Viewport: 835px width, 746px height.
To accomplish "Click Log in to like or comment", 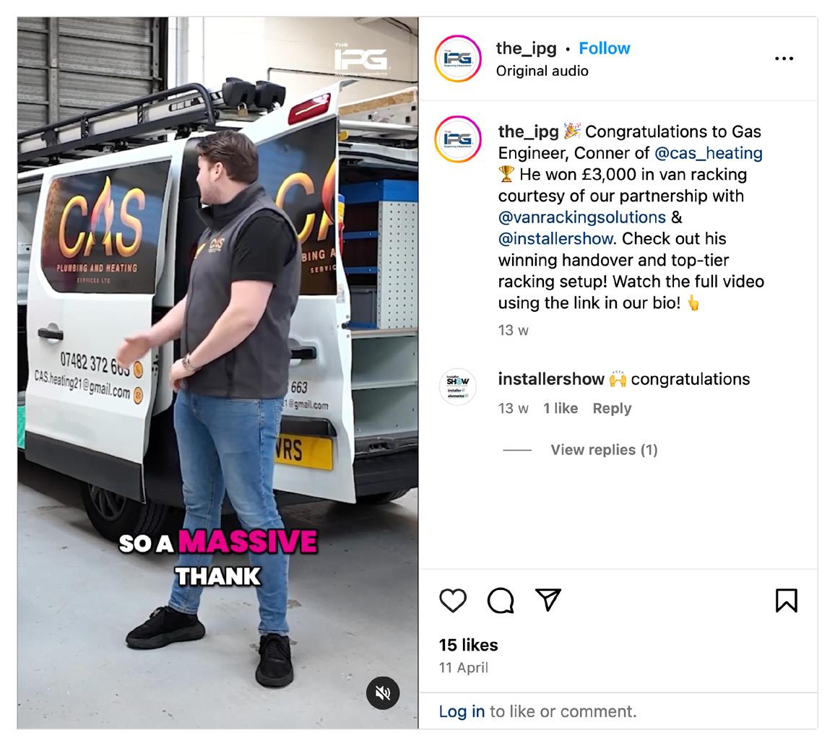I will coord(462,711).
